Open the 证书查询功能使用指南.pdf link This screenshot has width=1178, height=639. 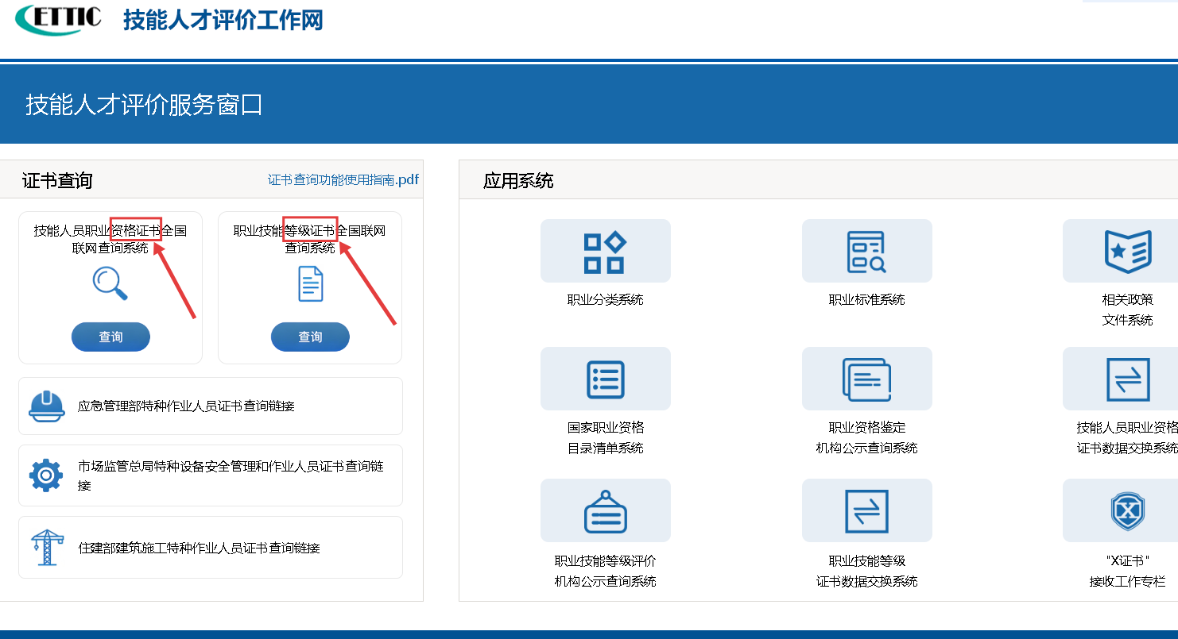[x=343, y=180]
